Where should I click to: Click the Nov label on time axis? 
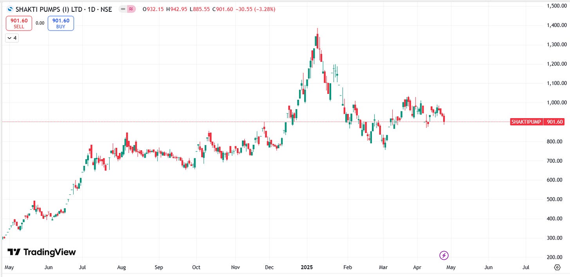[235, 268]
